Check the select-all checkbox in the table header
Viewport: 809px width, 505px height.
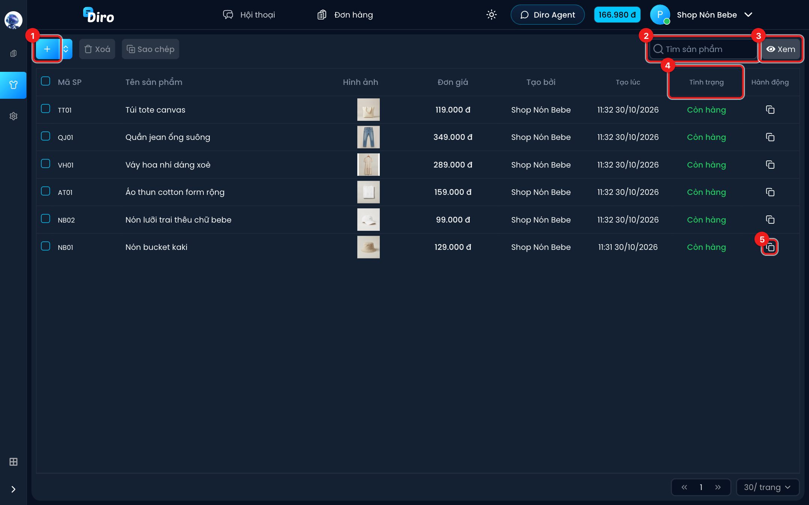pyautogui.click(x=45, y=81)
